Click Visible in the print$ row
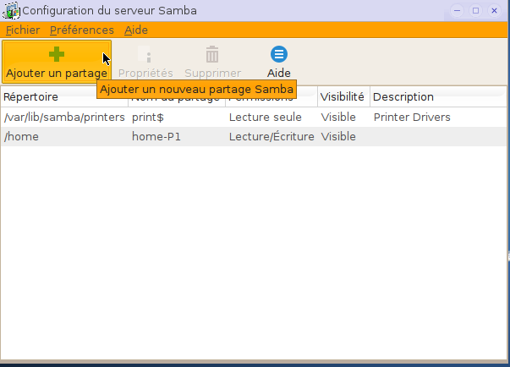Screen dimensions: 510x367 click(x=338, y=117)
